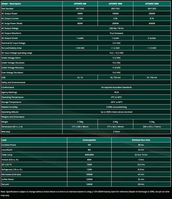Select the Consumption column header
Screen dimensions: 172x199
[89, 140]
